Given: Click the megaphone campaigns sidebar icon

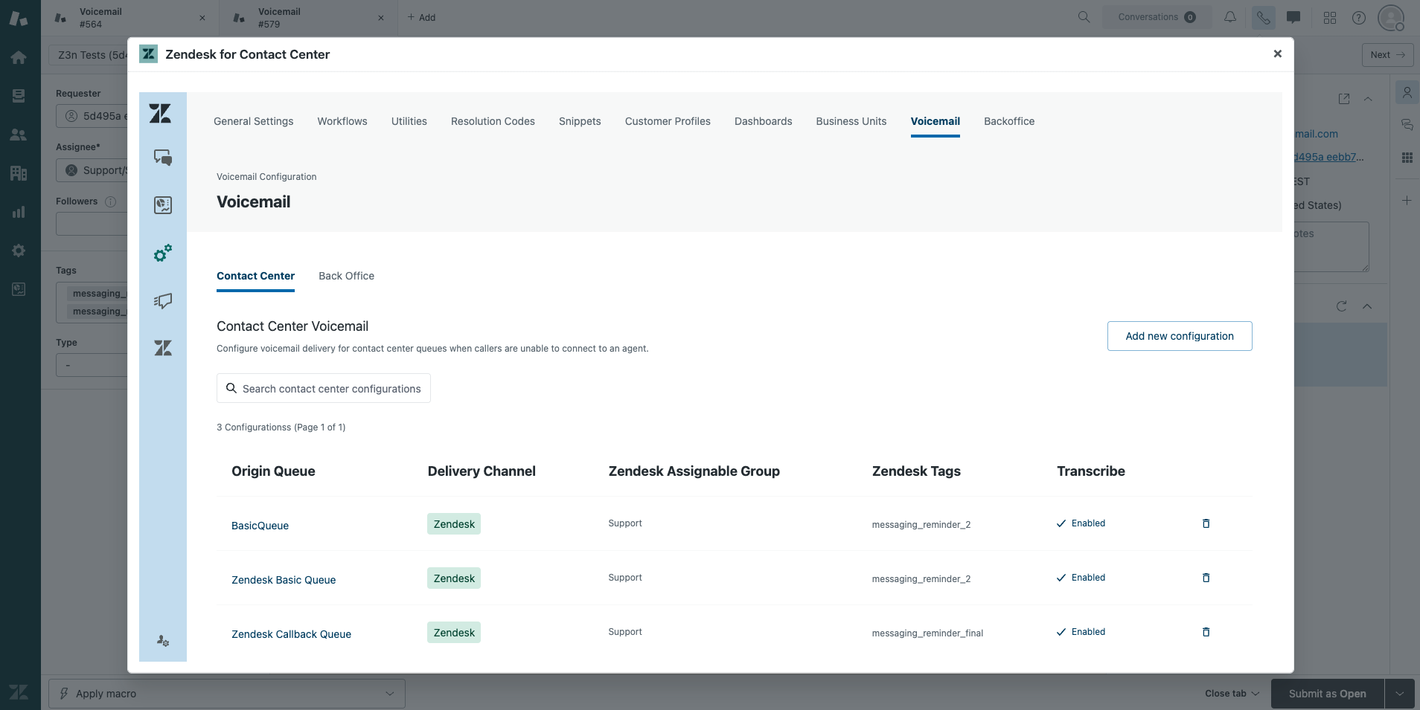Looking at the screenshot, I should pyautogui.click(x=163, y=301).
